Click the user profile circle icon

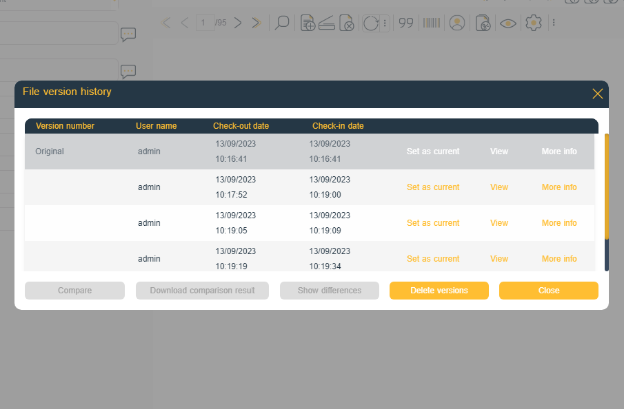pyautogui.click(x=456, y=23)
